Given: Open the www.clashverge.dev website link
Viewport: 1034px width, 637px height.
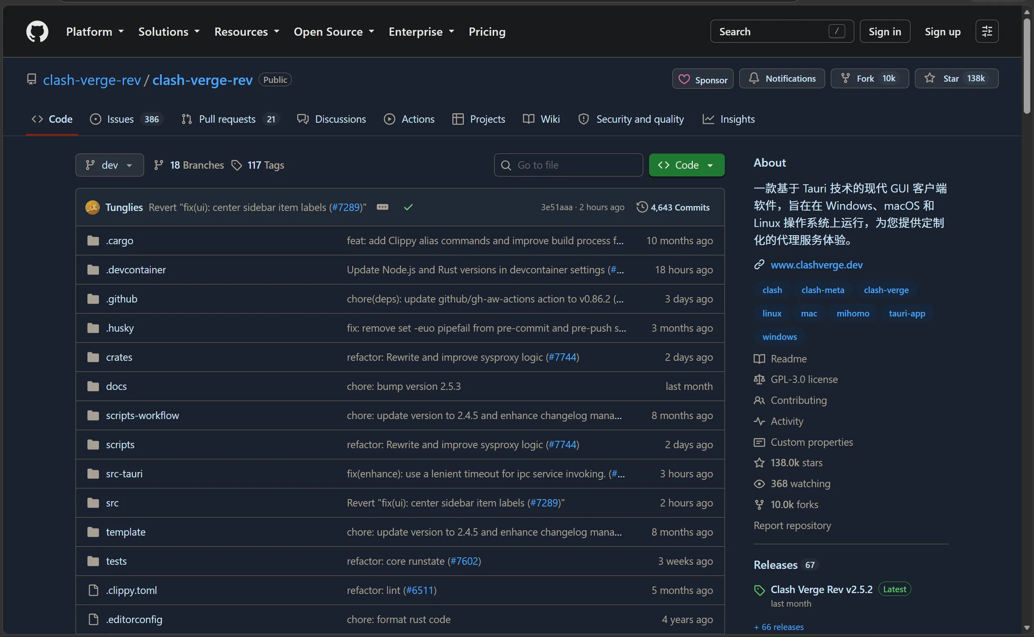Looking at the screenshot, I should point(816,265).
